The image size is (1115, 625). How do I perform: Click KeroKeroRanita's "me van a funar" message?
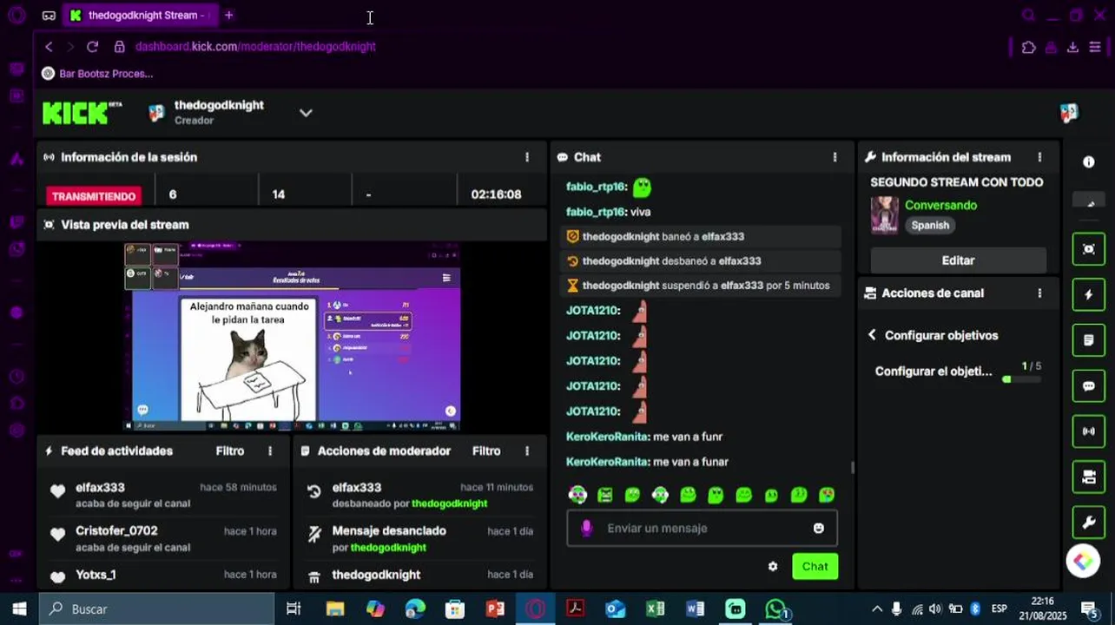click(x=647, y=462)
